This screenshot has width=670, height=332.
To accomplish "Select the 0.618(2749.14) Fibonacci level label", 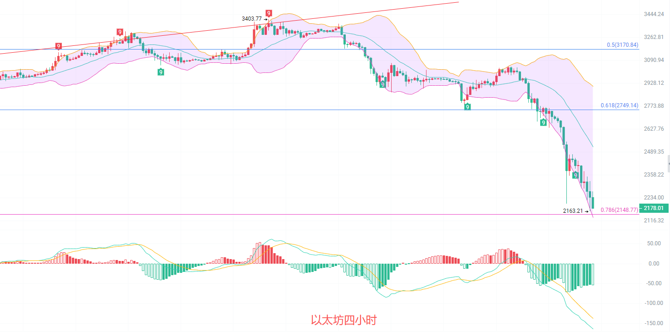I will (x=619, y=105).
